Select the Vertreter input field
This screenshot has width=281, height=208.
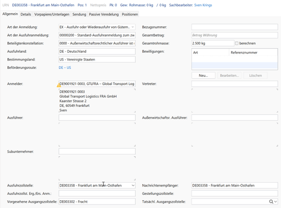(234, 84)
